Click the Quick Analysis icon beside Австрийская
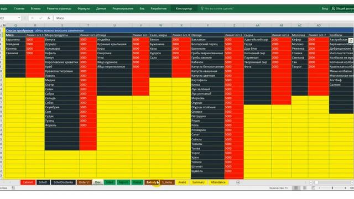This screenshot has height=199, width=354. [351, 40]
